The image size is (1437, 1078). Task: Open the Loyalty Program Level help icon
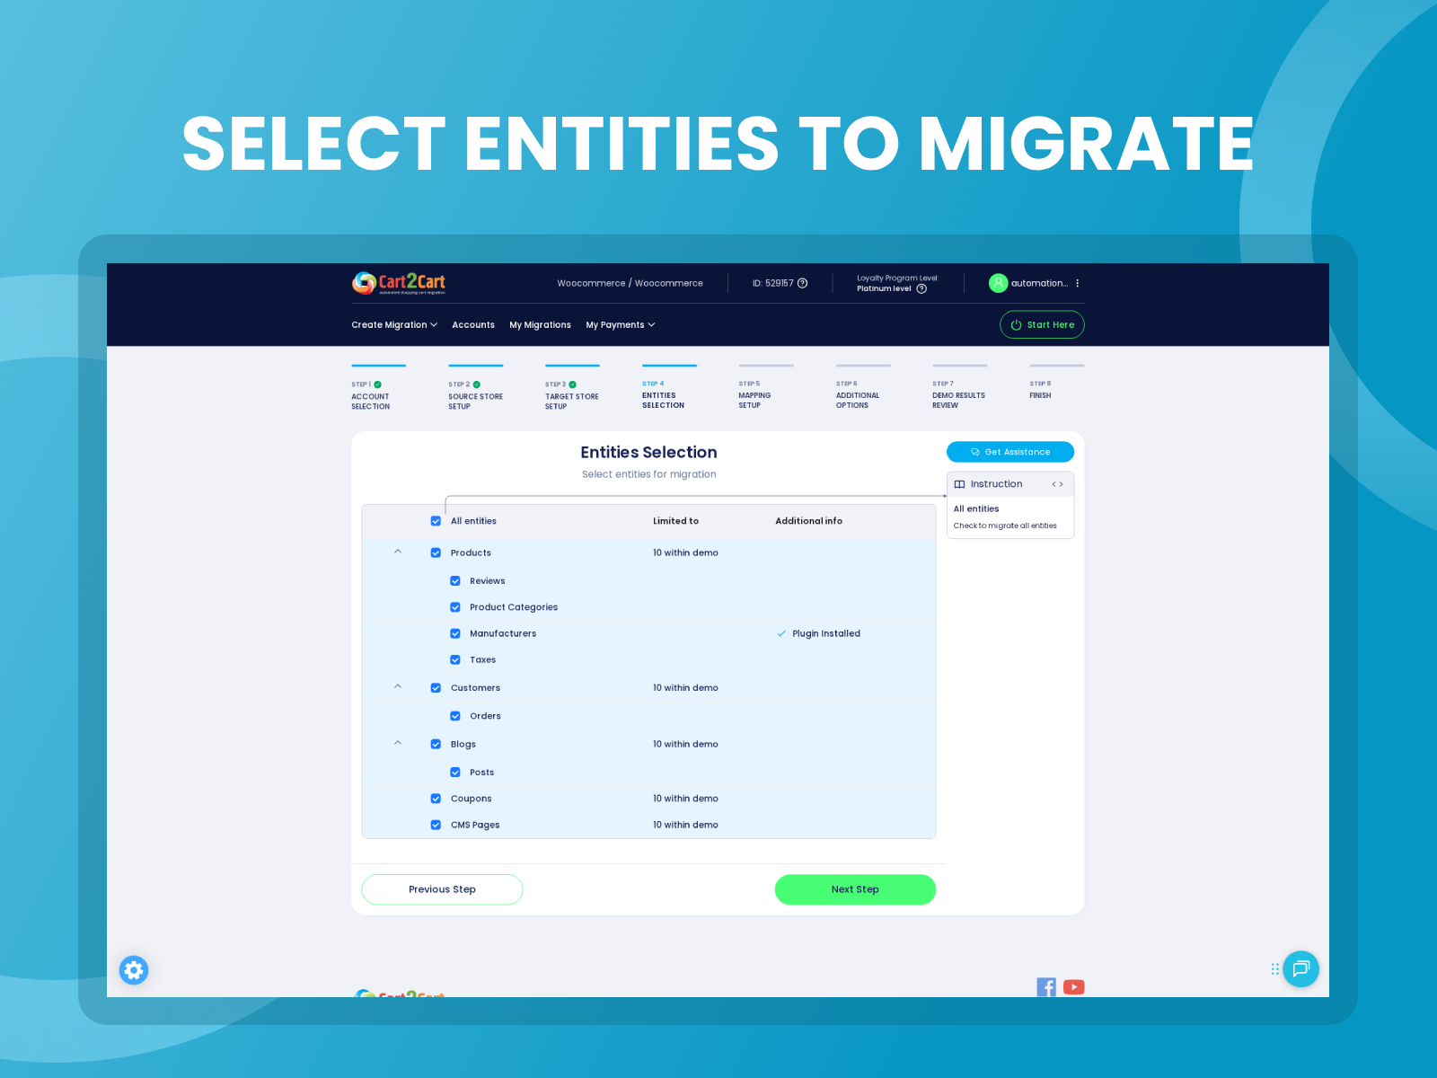921,289
